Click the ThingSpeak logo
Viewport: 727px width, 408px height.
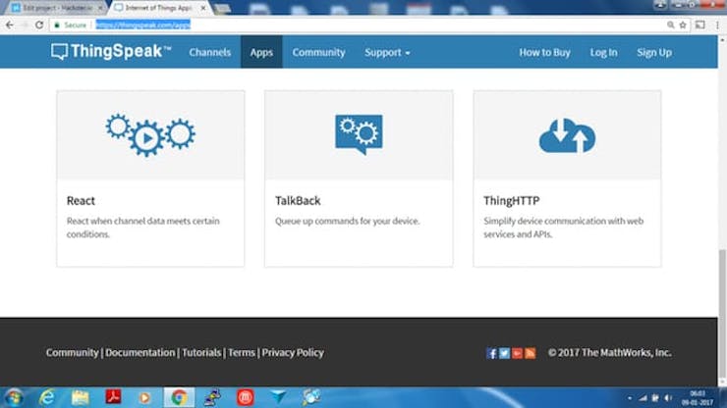pos(111,51)
